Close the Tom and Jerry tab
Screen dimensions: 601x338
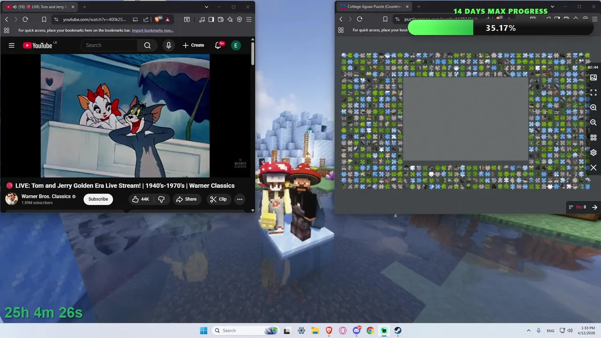tap(73, 7)
